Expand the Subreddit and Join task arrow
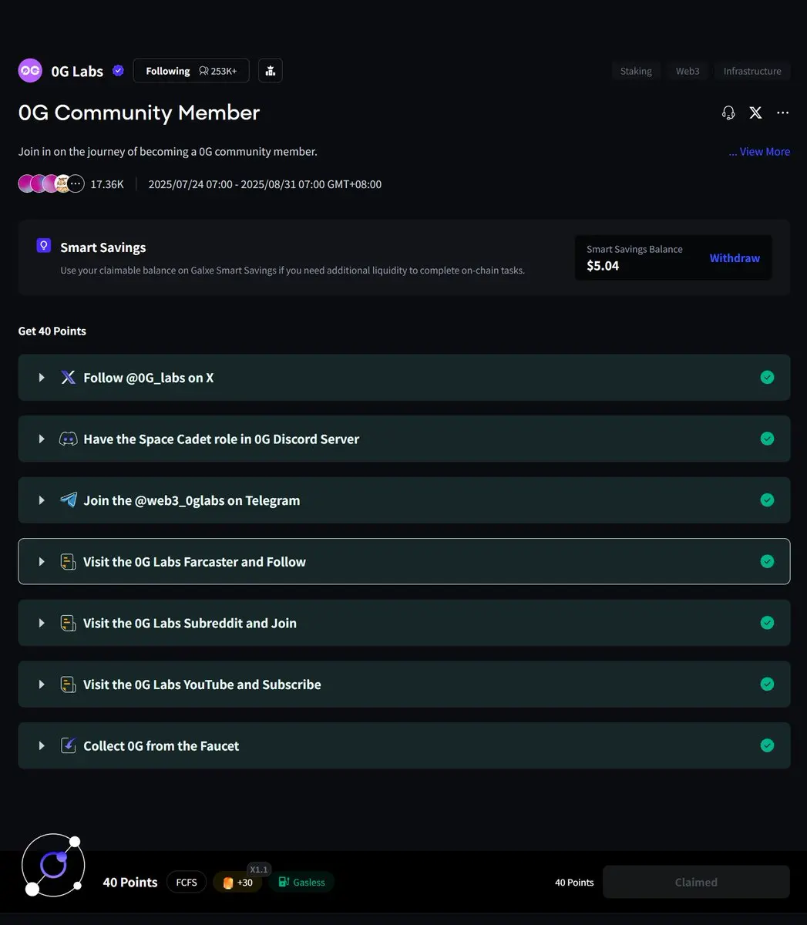807x925 pixels. pyautogui.click(x=42, y=623)
